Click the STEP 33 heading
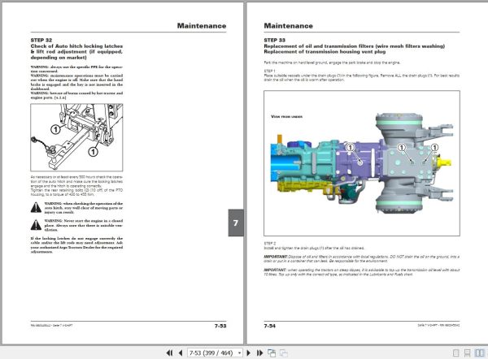The height and width of the screenshot is (359, 488). 275,40
